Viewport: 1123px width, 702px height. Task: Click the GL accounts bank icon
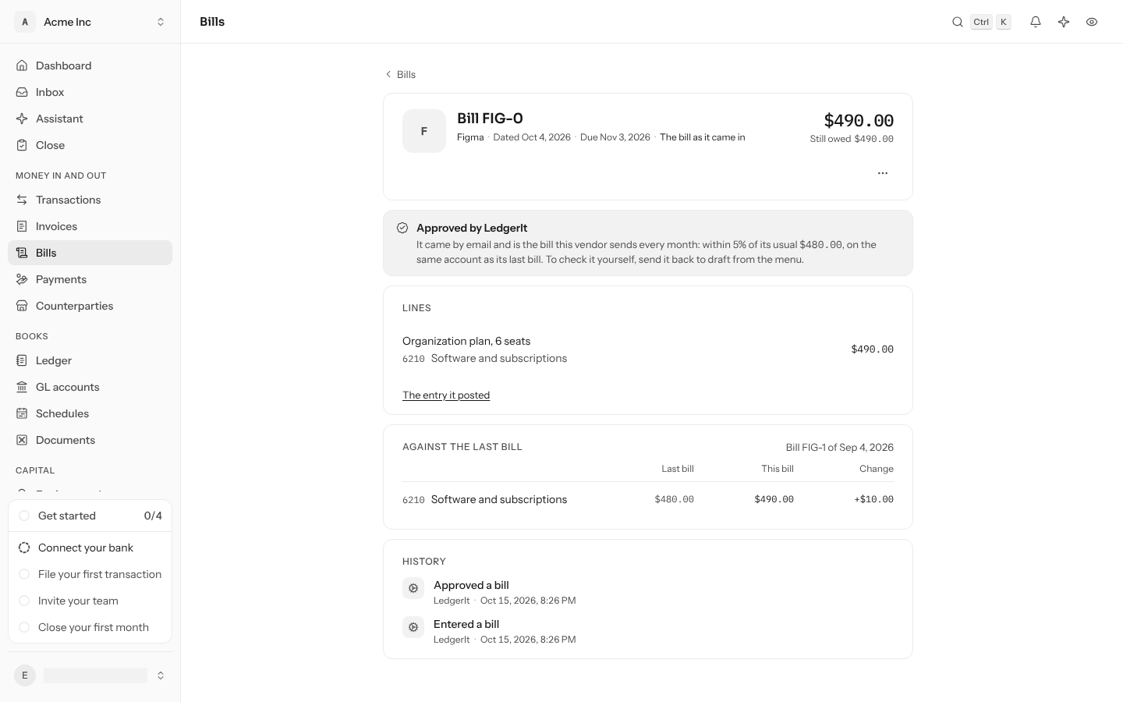pos(22,387)
